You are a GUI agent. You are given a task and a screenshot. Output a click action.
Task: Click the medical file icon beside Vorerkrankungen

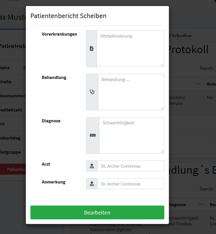pyautogui.click(x=92, y=49)
